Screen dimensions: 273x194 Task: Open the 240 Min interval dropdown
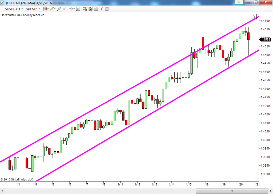tap(33, 9)
